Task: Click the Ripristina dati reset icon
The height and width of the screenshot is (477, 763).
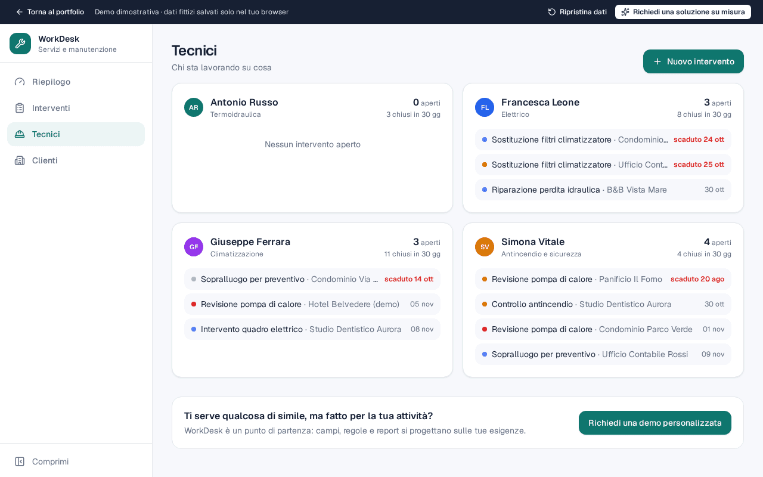Action: click(x=552, y=12)
